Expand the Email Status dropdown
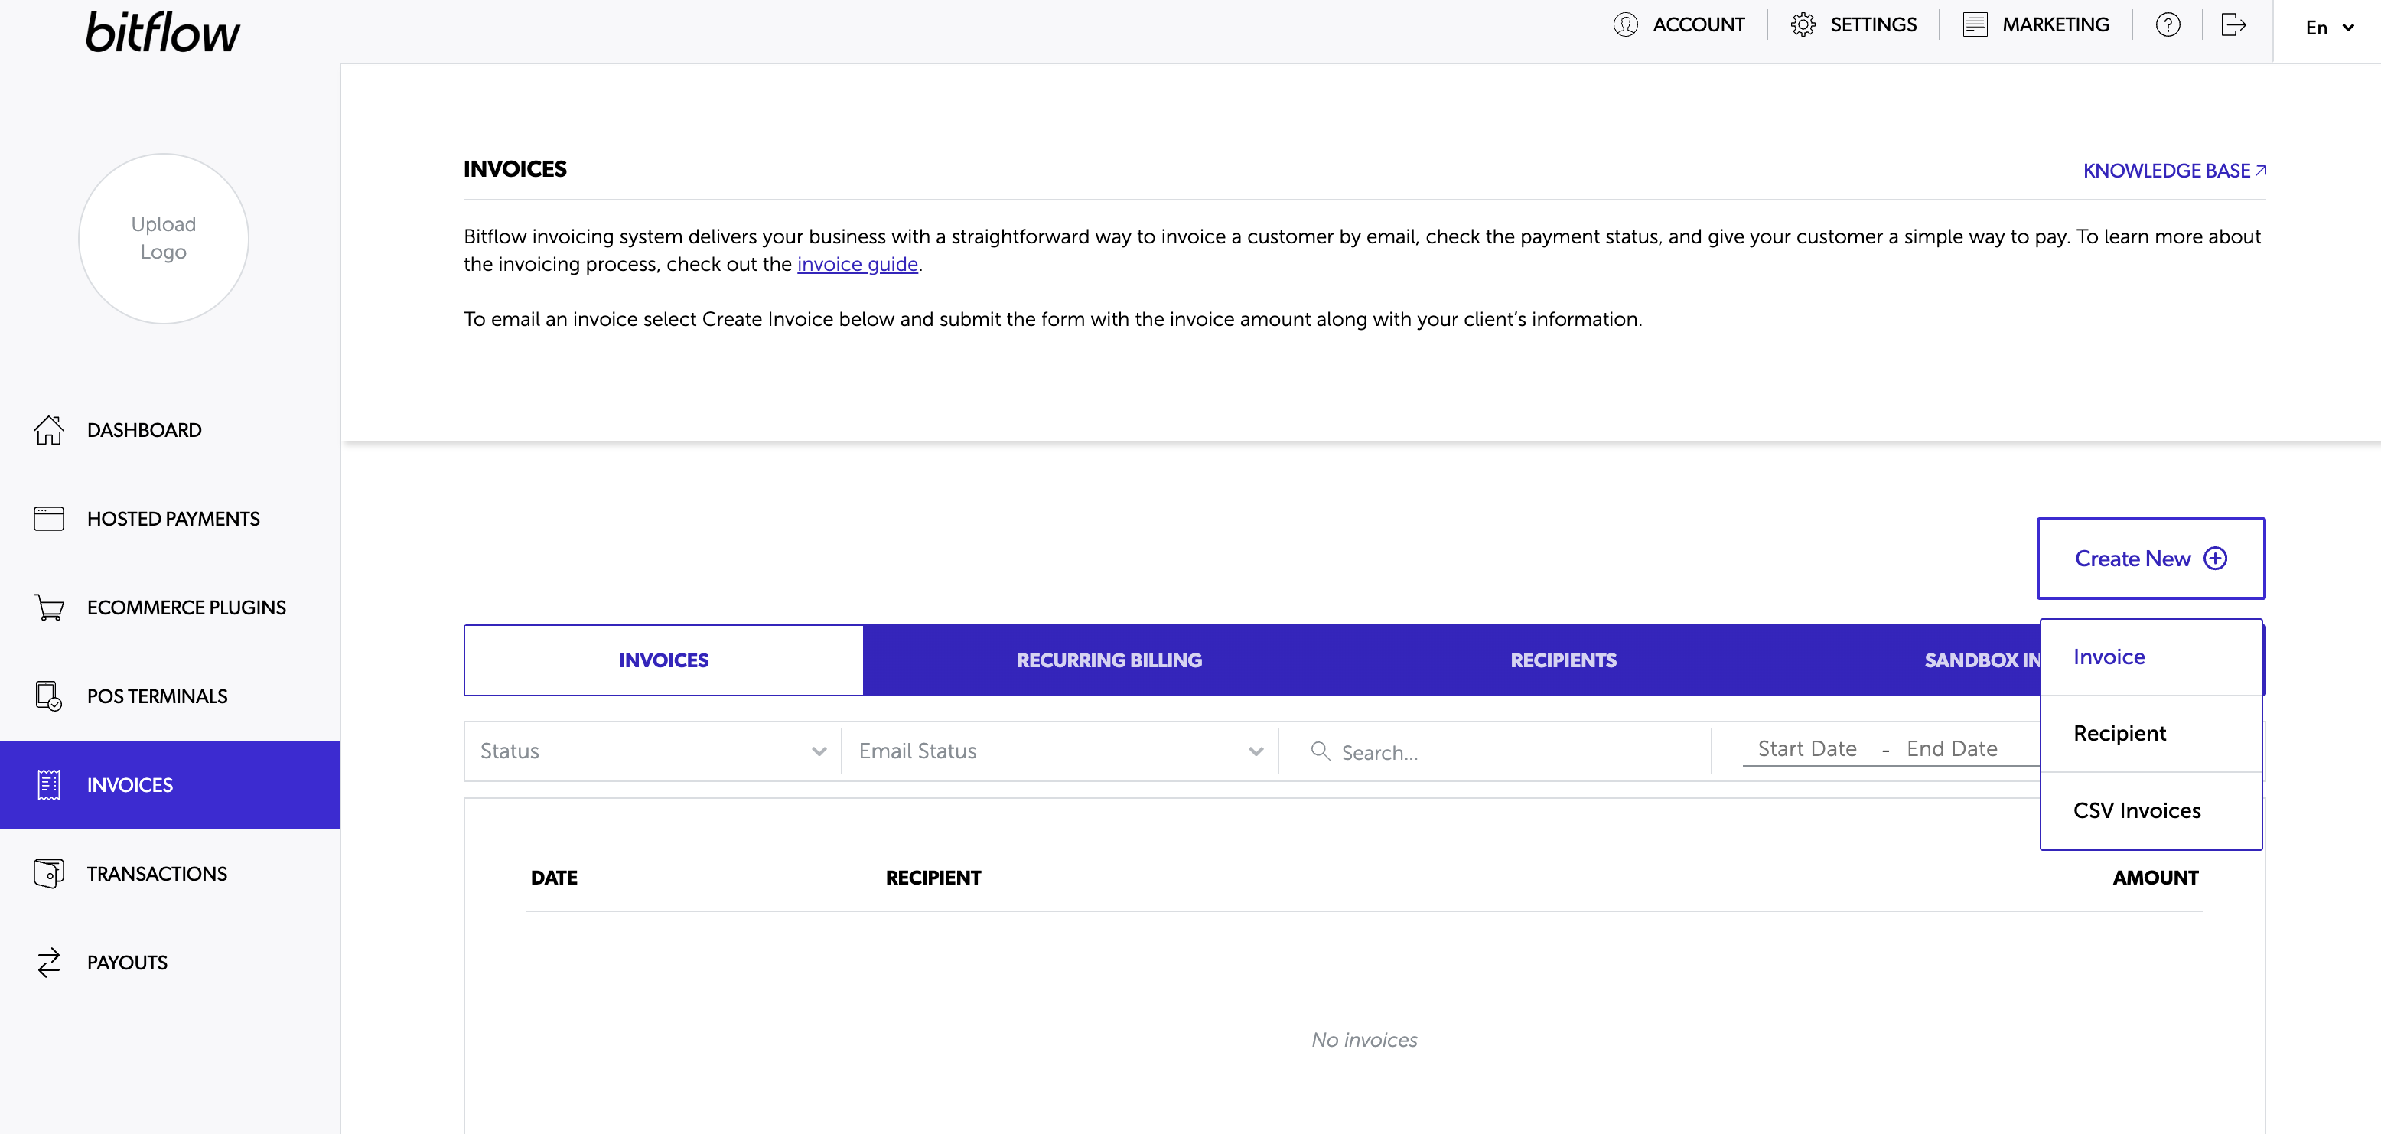 pos(1059,751)
